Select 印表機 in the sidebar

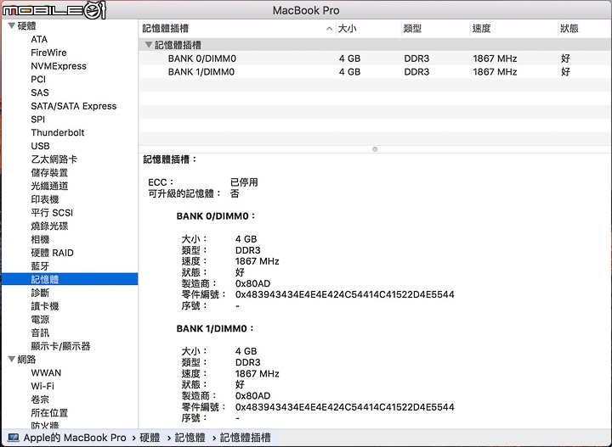click(44, 199)
